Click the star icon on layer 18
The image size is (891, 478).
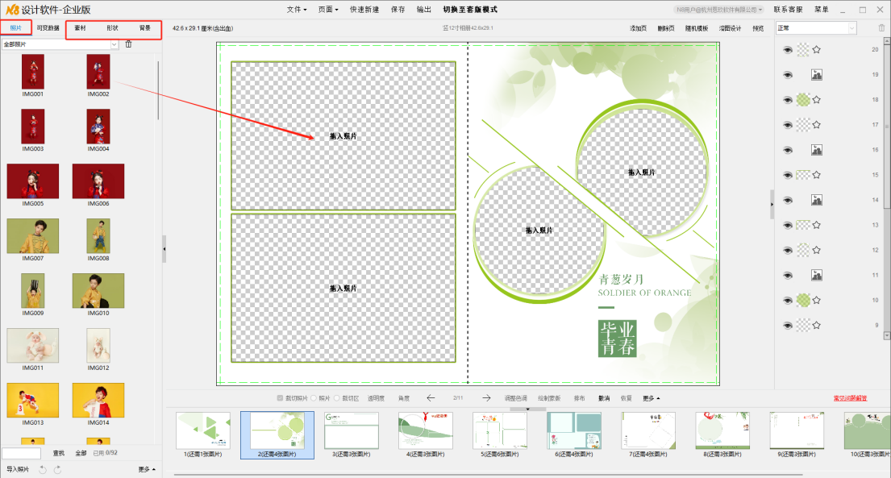pos(817,99)
